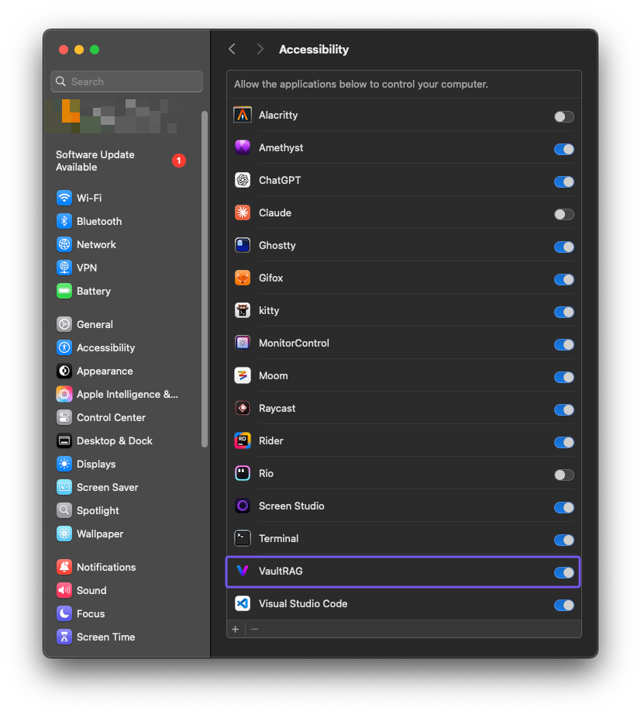Screen dimensions: 641x715
Task: Click the Notifications bell icon
Action: point(64,567)
